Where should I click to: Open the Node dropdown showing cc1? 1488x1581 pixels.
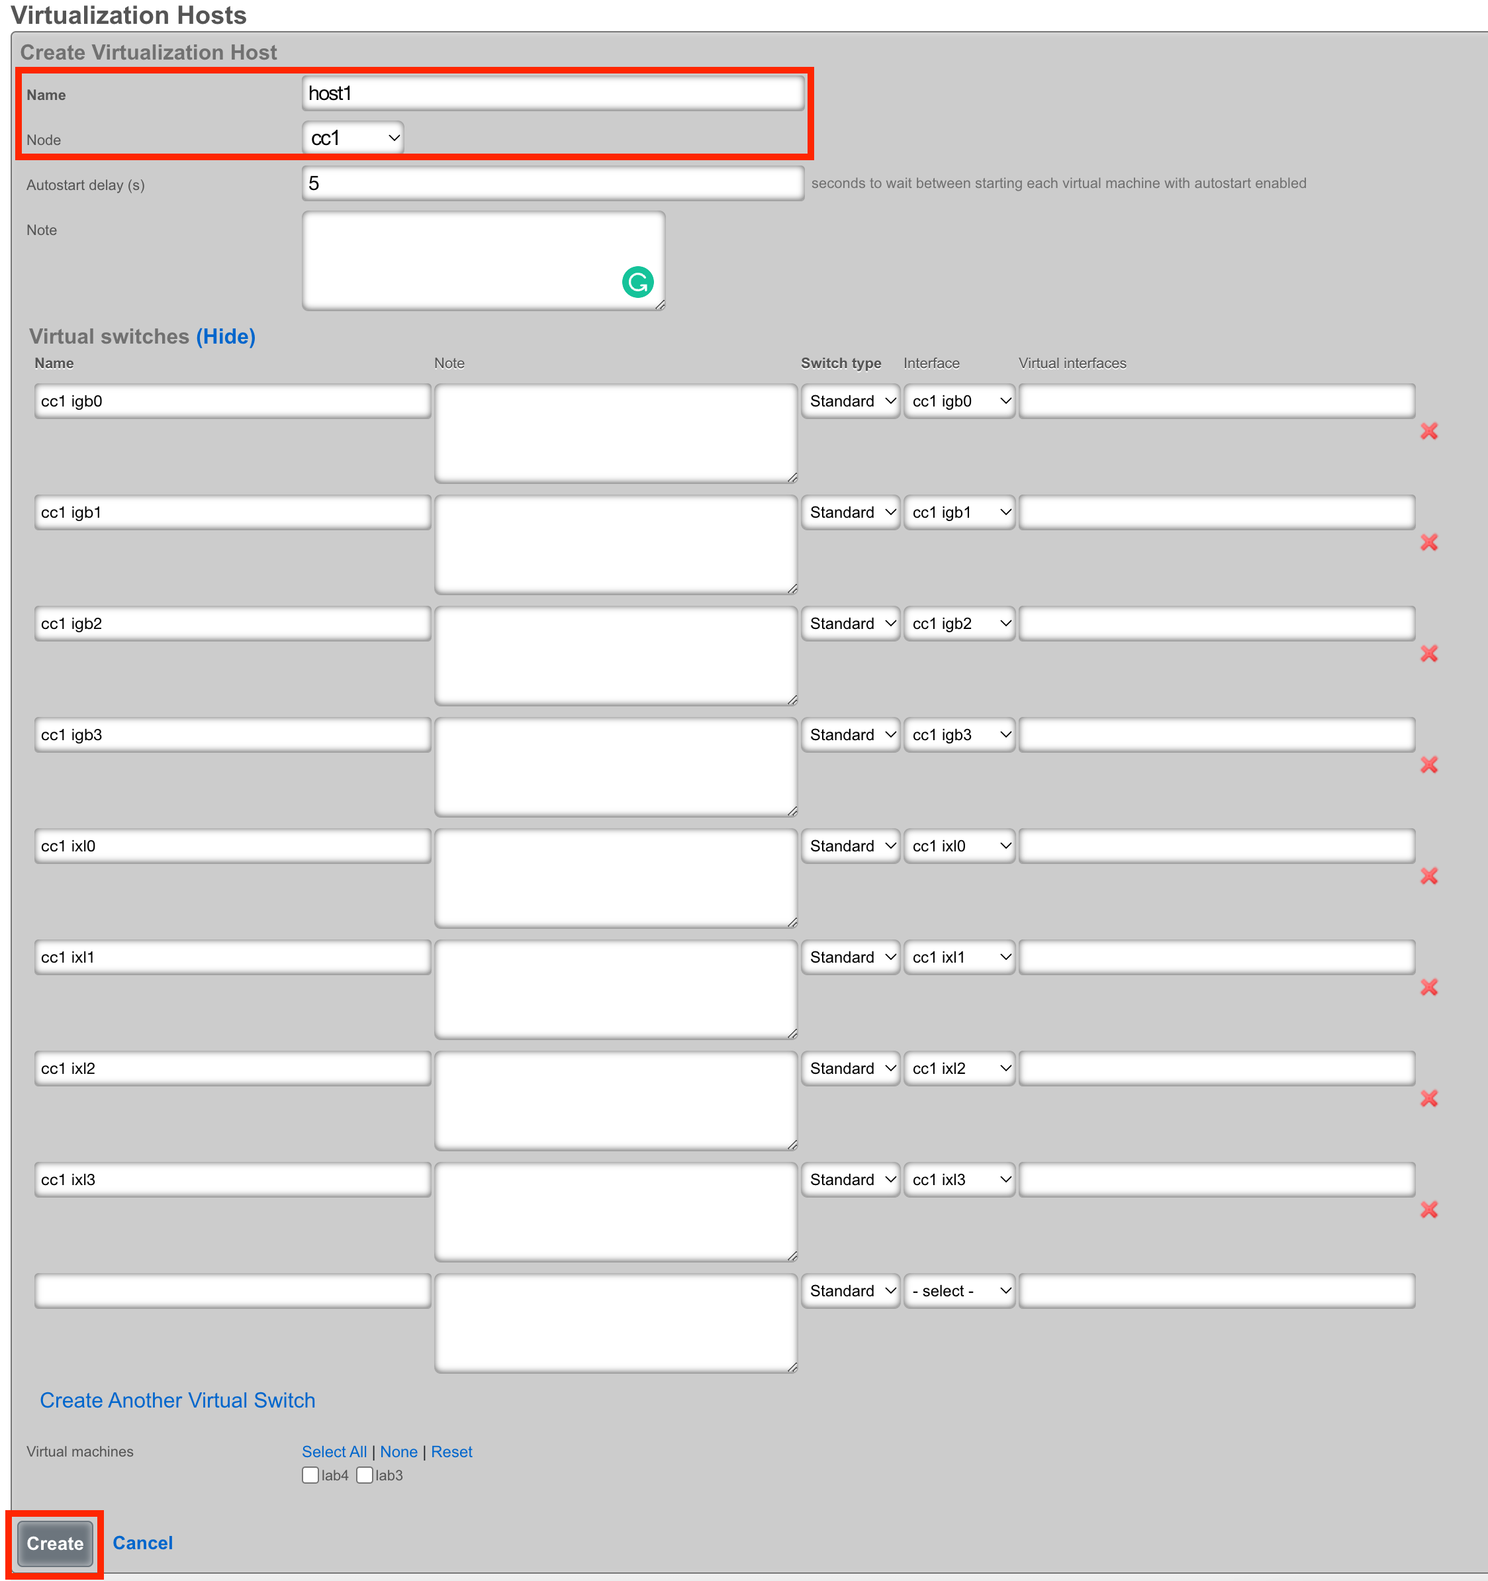point(353,138)
